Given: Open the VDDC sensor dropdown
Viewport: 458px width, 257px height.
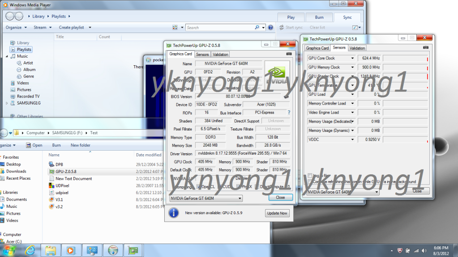Looking at the screenshot, I should 352,140.
